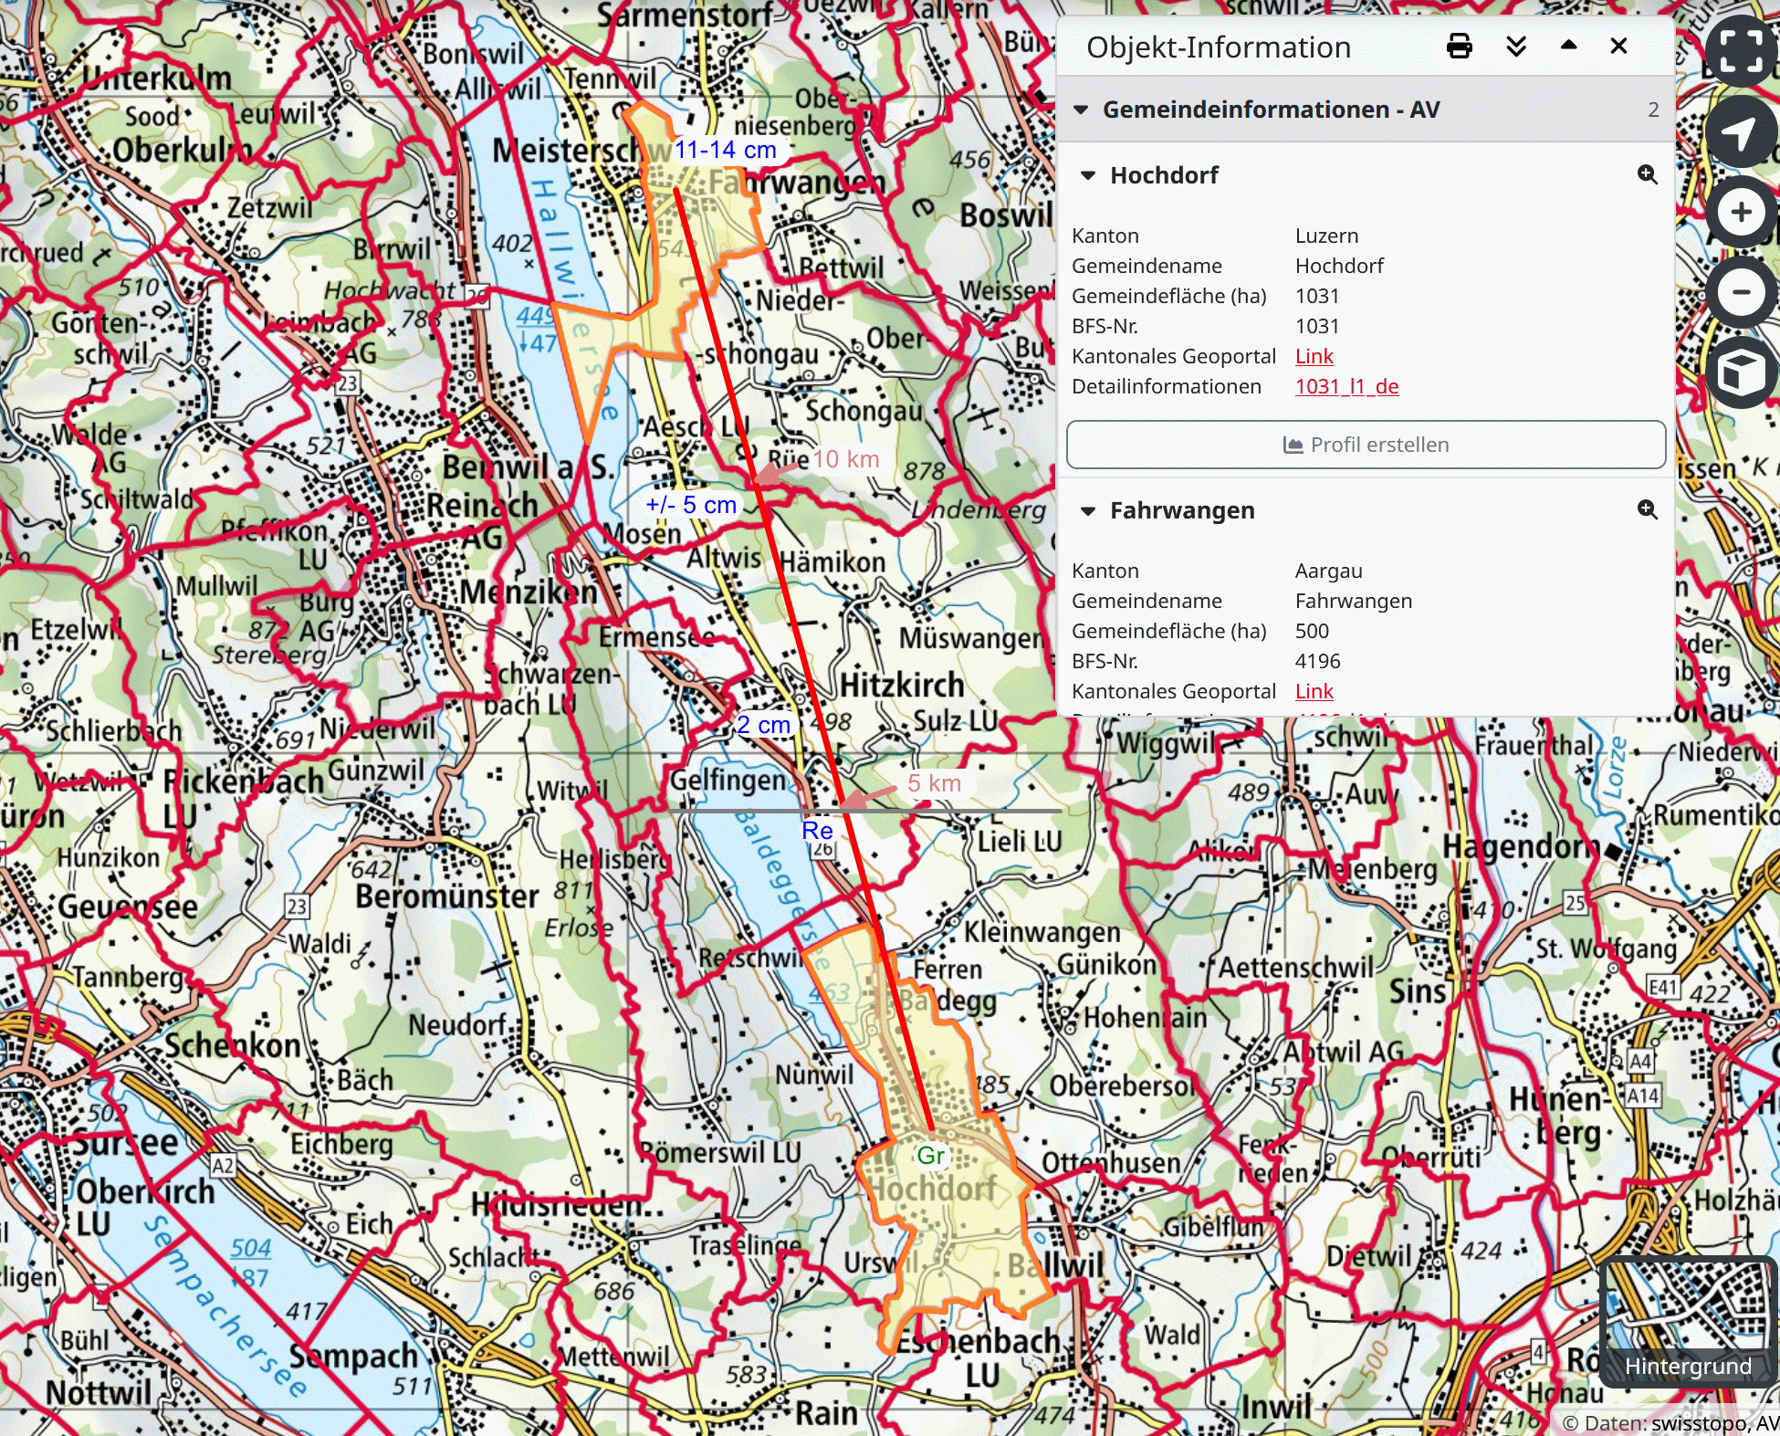Open the 1031_l1_de detail information link
Image resolution: width=1780 pixels, height=1436 pixels.
1346,387
